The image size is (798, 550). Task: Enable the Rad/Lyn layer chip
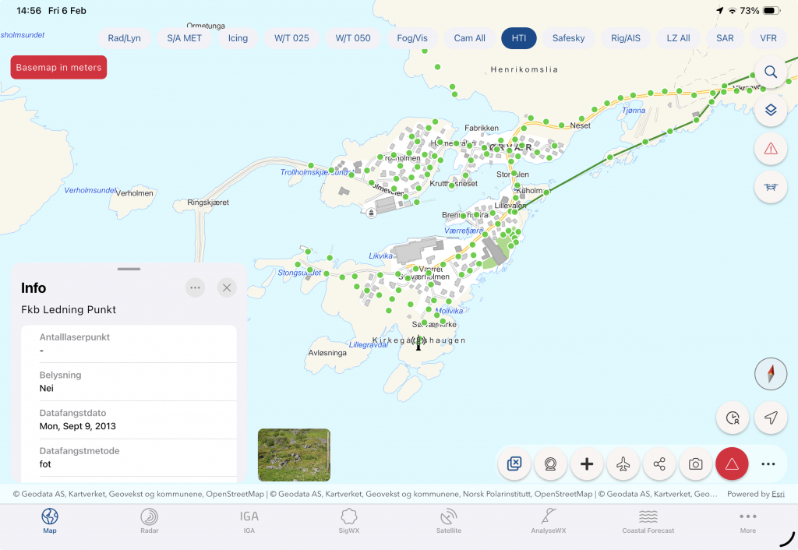point(125,38)
